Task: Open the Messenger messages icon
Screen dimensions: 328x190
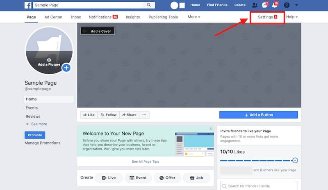Action: 264,5
